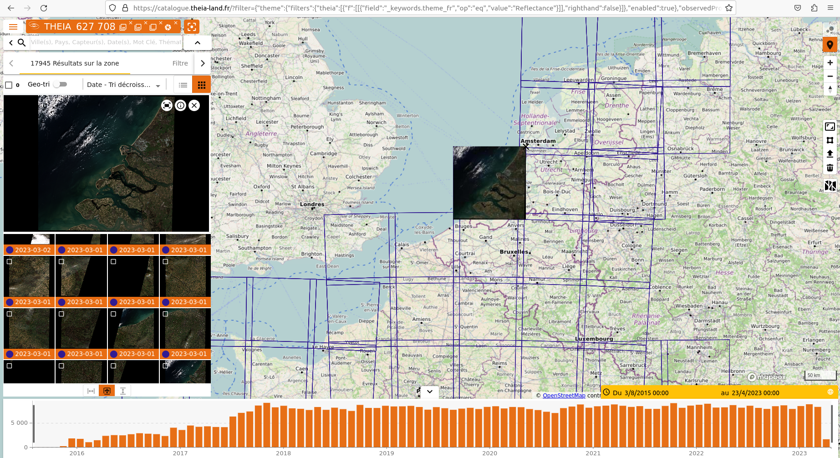Click the overlapping squares filter icon in THEIA bar
Screen dimensions: 840x458
[153, 27]
